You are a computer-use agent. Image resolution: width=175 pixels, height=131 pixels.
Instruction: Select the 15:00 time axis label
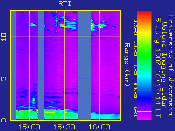29,127
